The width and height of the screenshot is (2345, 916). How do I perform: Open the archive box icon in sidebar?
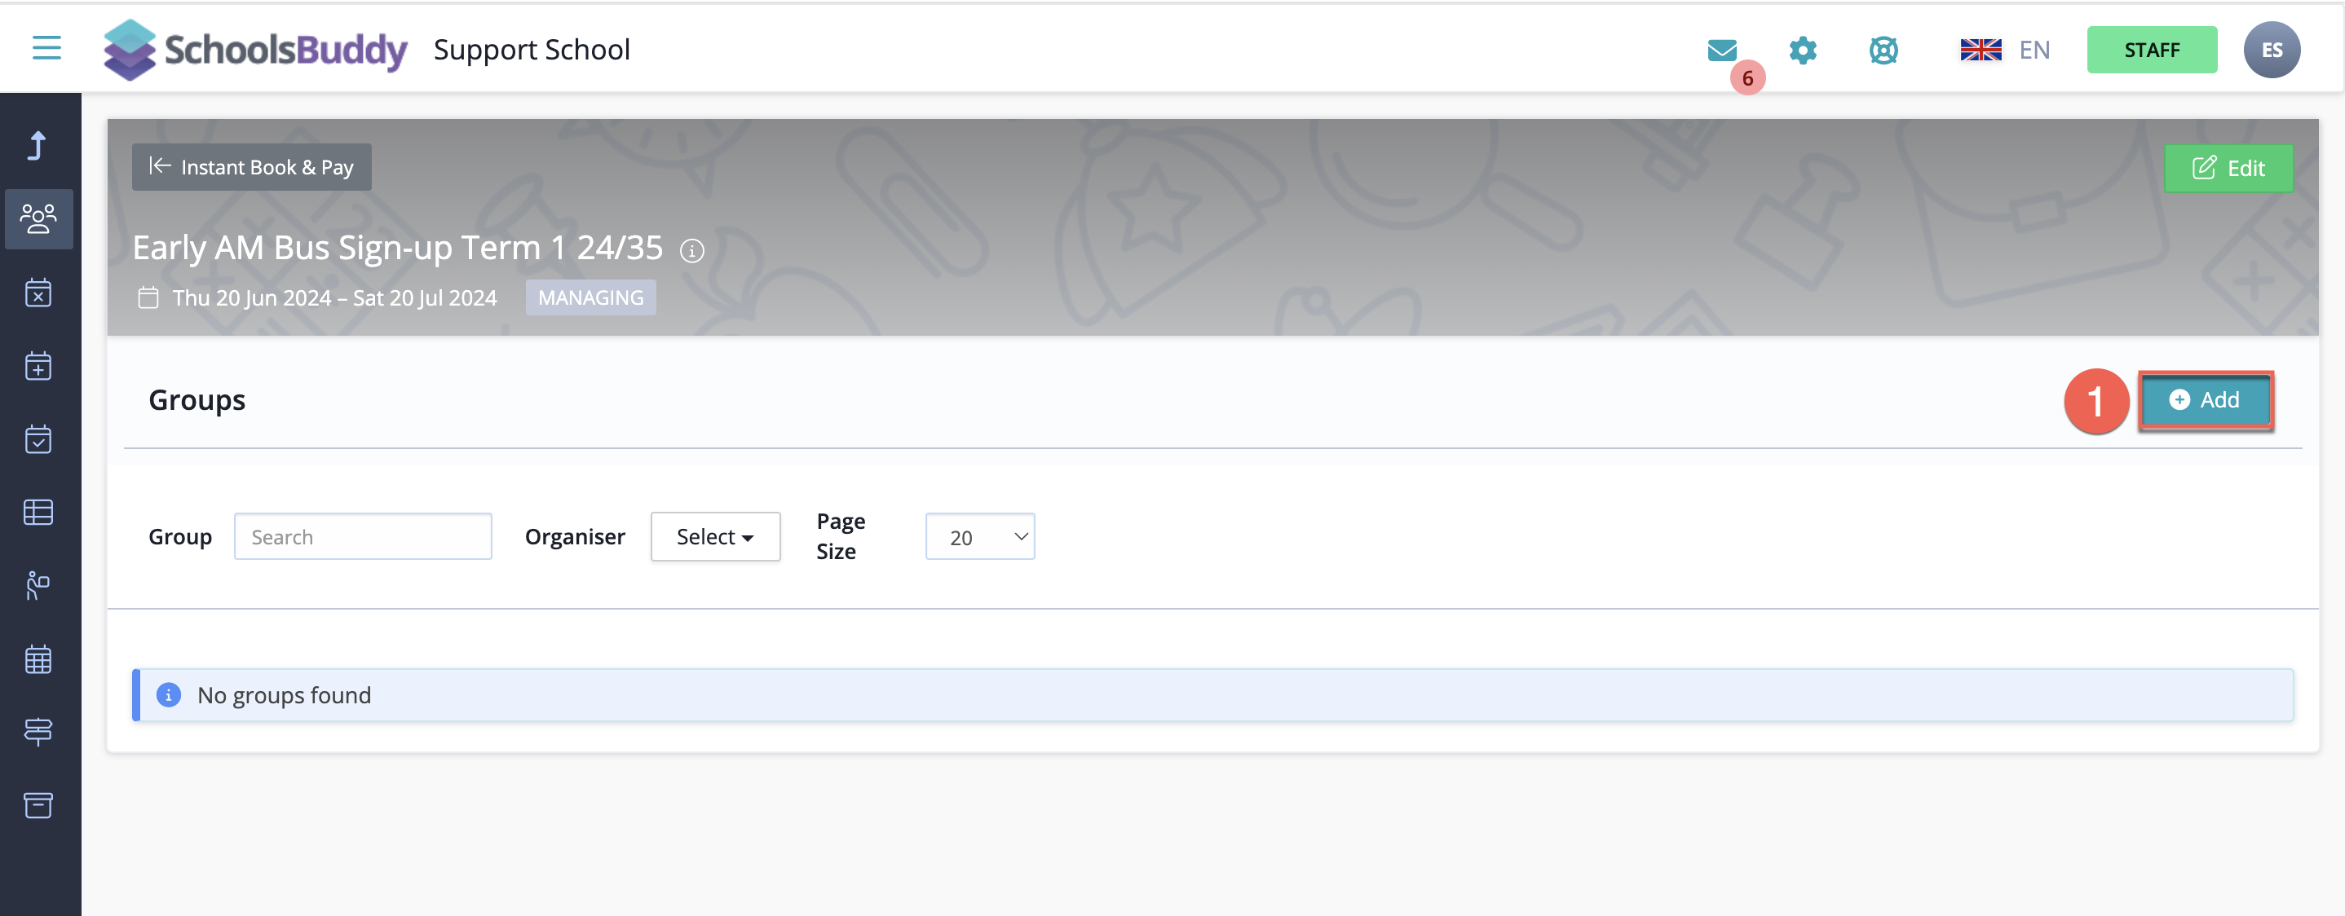(x=38, y=805)
